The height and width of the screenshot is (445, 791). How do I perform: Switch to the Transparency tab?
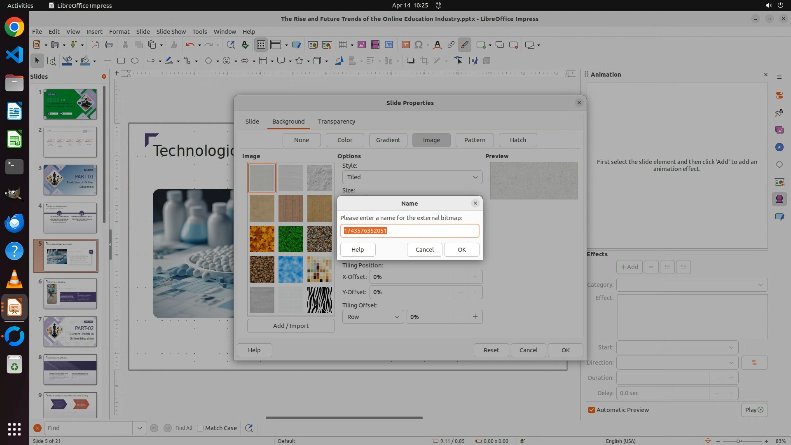[336, 122]
